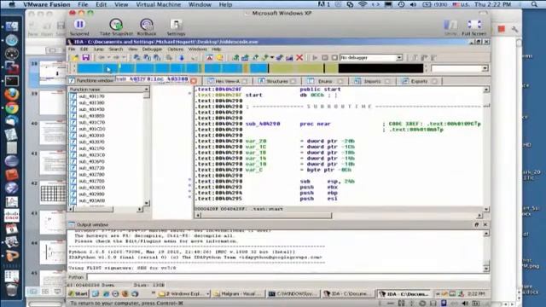Click the functions list vertical scrollbar

[x=147, y=149]
